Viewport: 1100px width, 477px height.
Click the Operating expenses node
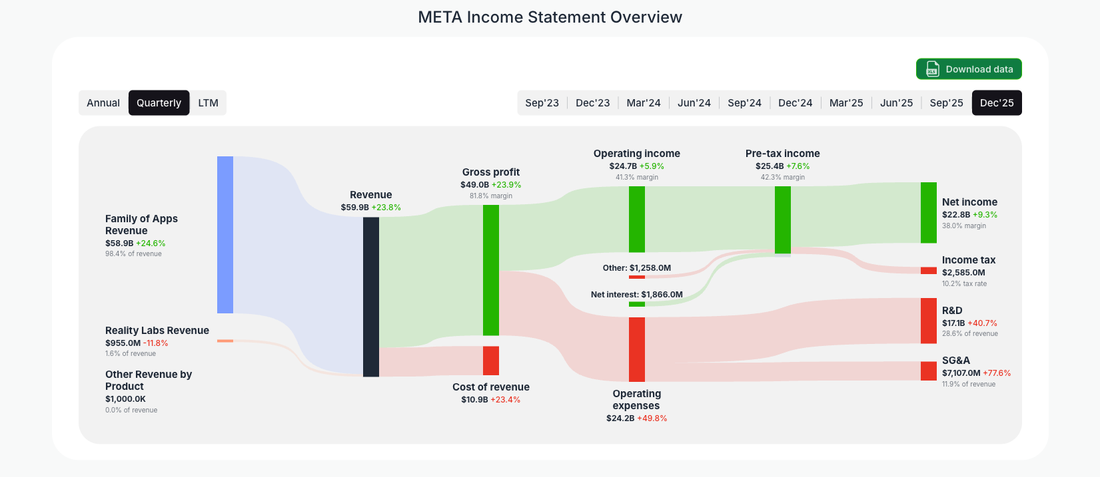point(637,349)
